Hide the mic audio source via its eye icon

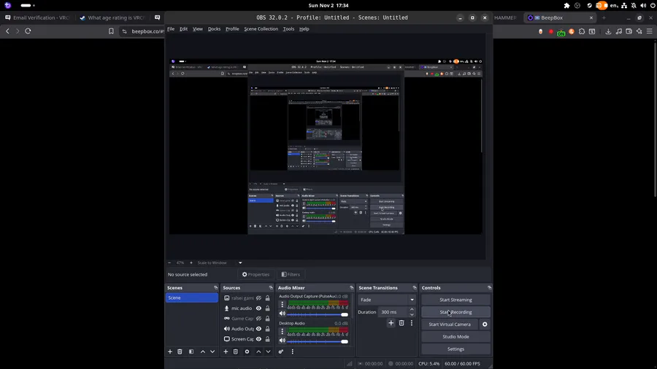258,308
